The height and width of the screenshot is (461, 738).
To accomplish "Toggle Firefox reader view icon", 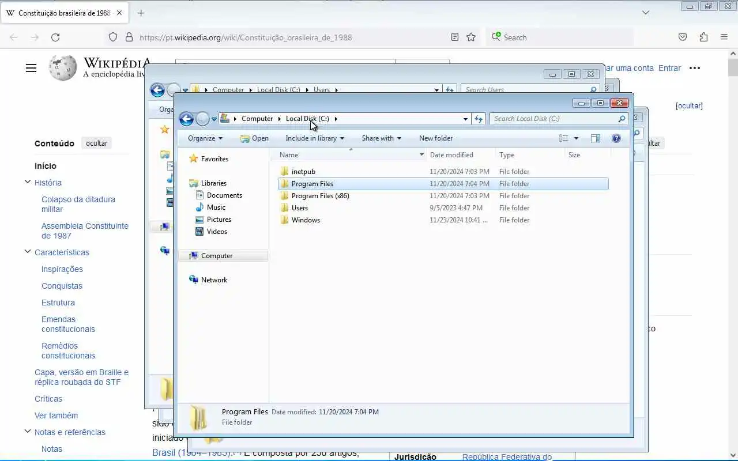I will pyautogui.click(x=455, y=37).
